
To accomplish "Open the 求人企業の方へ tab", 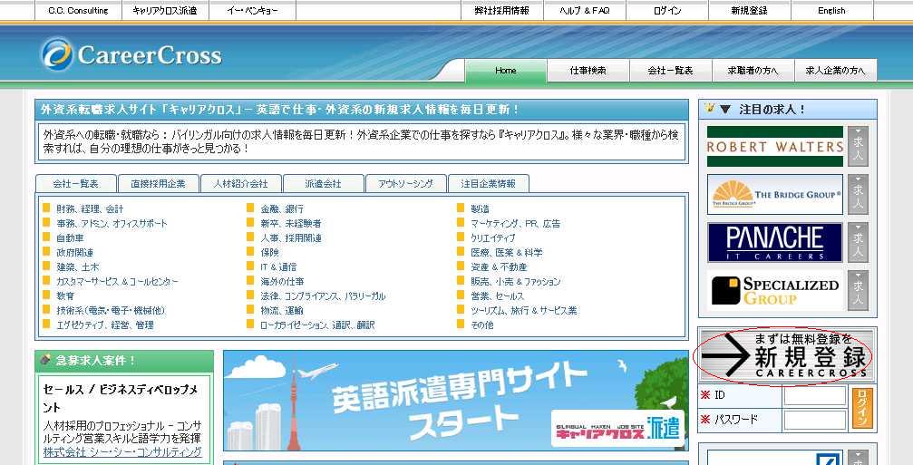I will tap(835, 71).
